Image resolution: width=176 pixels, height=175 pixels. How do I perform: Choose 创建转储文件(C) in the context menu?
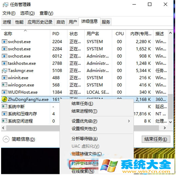87,154
